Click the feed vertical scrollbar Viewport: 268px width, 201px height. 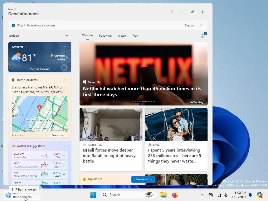coord(210,52)
